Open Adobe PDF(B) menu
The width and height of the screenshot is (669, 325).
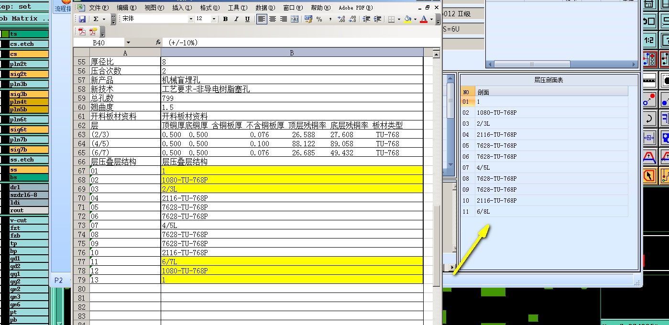[x=355, y=8]
